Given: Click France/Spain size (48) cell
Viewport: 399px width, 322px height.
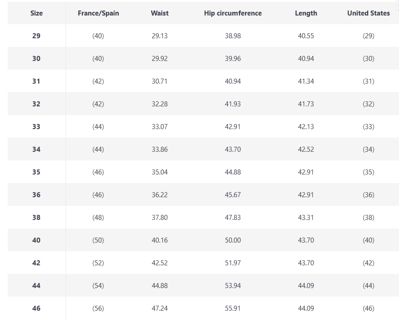Looking at the screenshot, I should (x=98, y=218).
